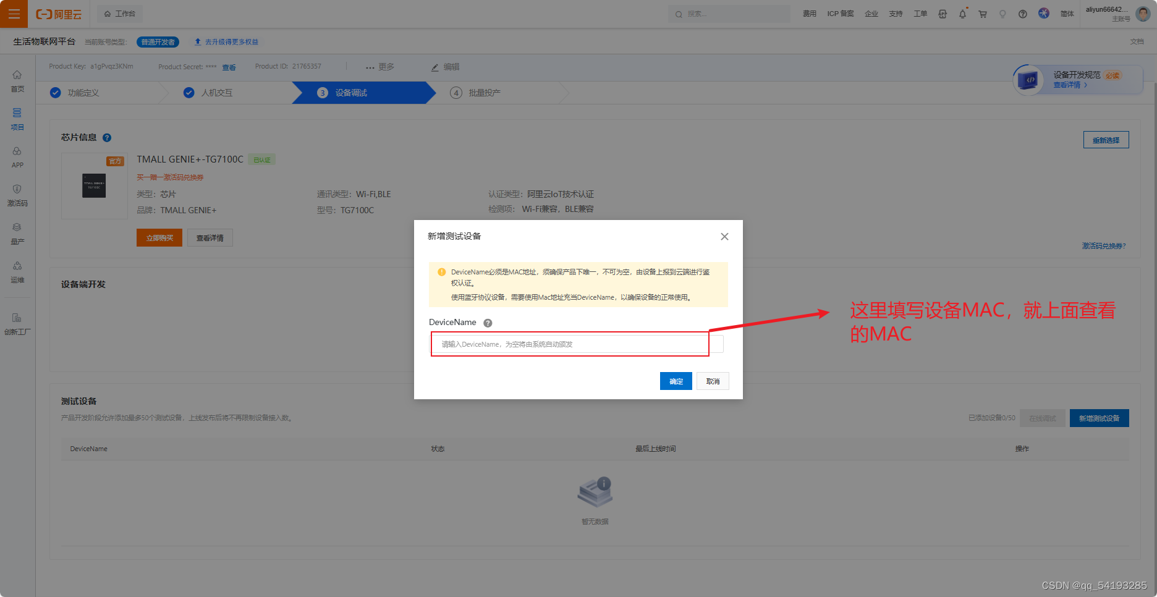Click the yellow warning icon in dialog
Screen dimensions: 1157x597
point(441,272)
